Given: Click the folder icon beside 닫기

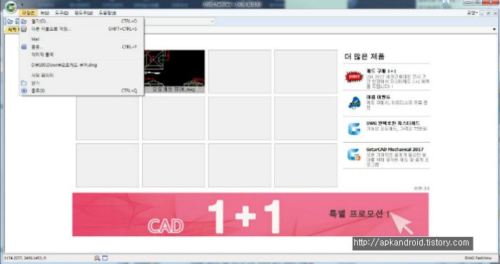Looking at the screenshot, I should (x=24, y=83).
